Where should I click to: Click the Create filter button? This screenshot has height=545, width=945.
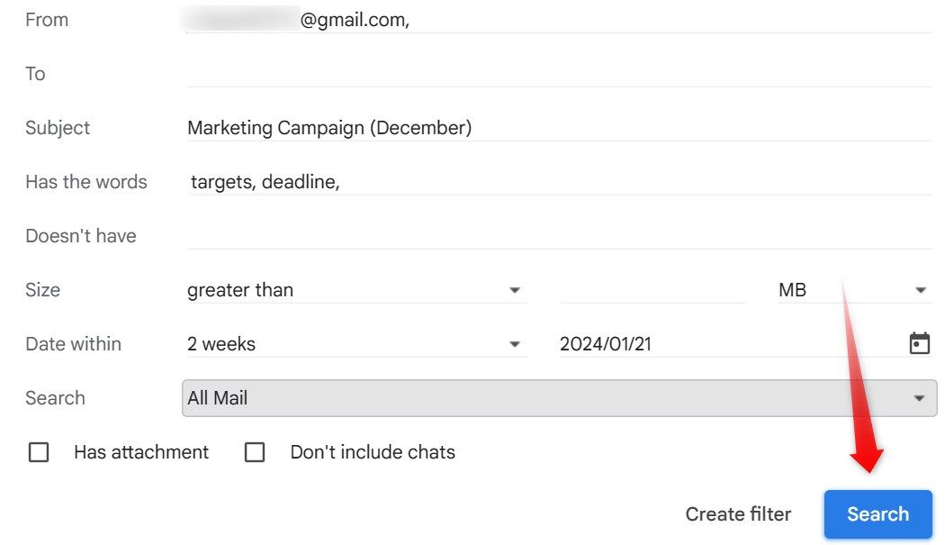738,513
